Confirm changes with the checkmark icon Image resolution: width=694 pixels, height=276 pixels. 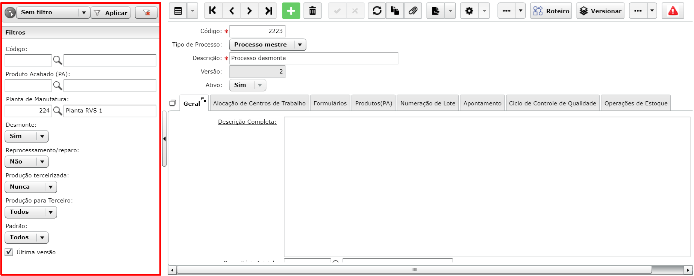337,11
